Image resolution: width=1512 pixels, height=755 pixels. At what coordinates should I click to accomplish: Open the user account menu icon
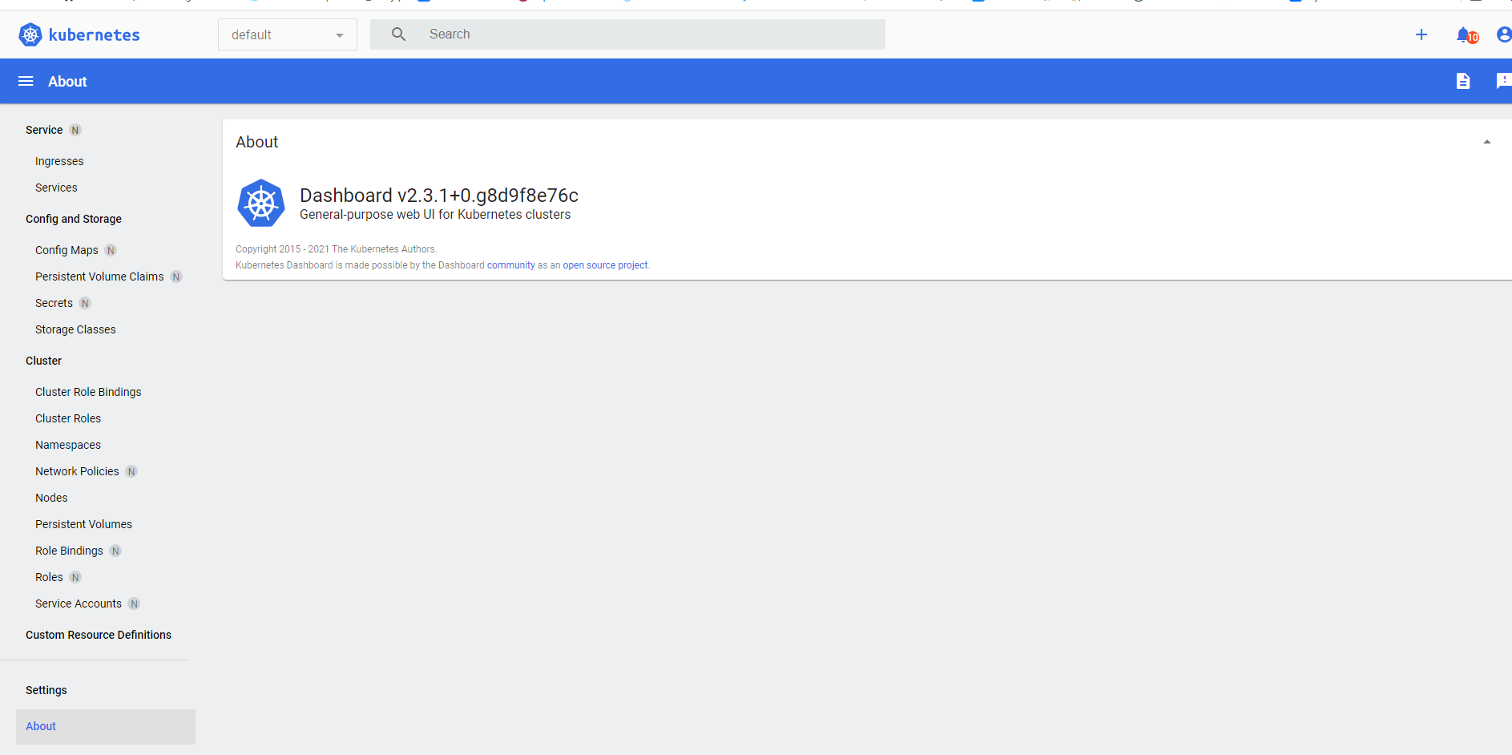pyautogui.click(x=1504, y=34)
